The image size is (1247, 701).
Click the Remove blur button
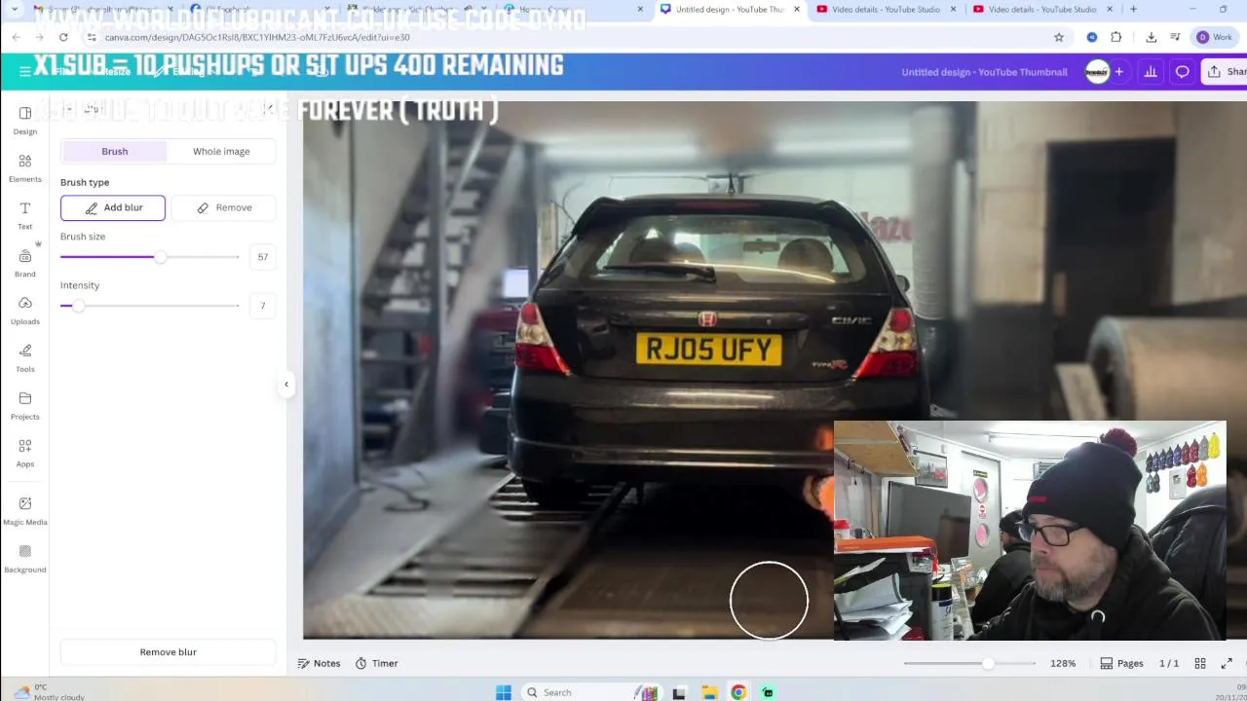[168, 652]
